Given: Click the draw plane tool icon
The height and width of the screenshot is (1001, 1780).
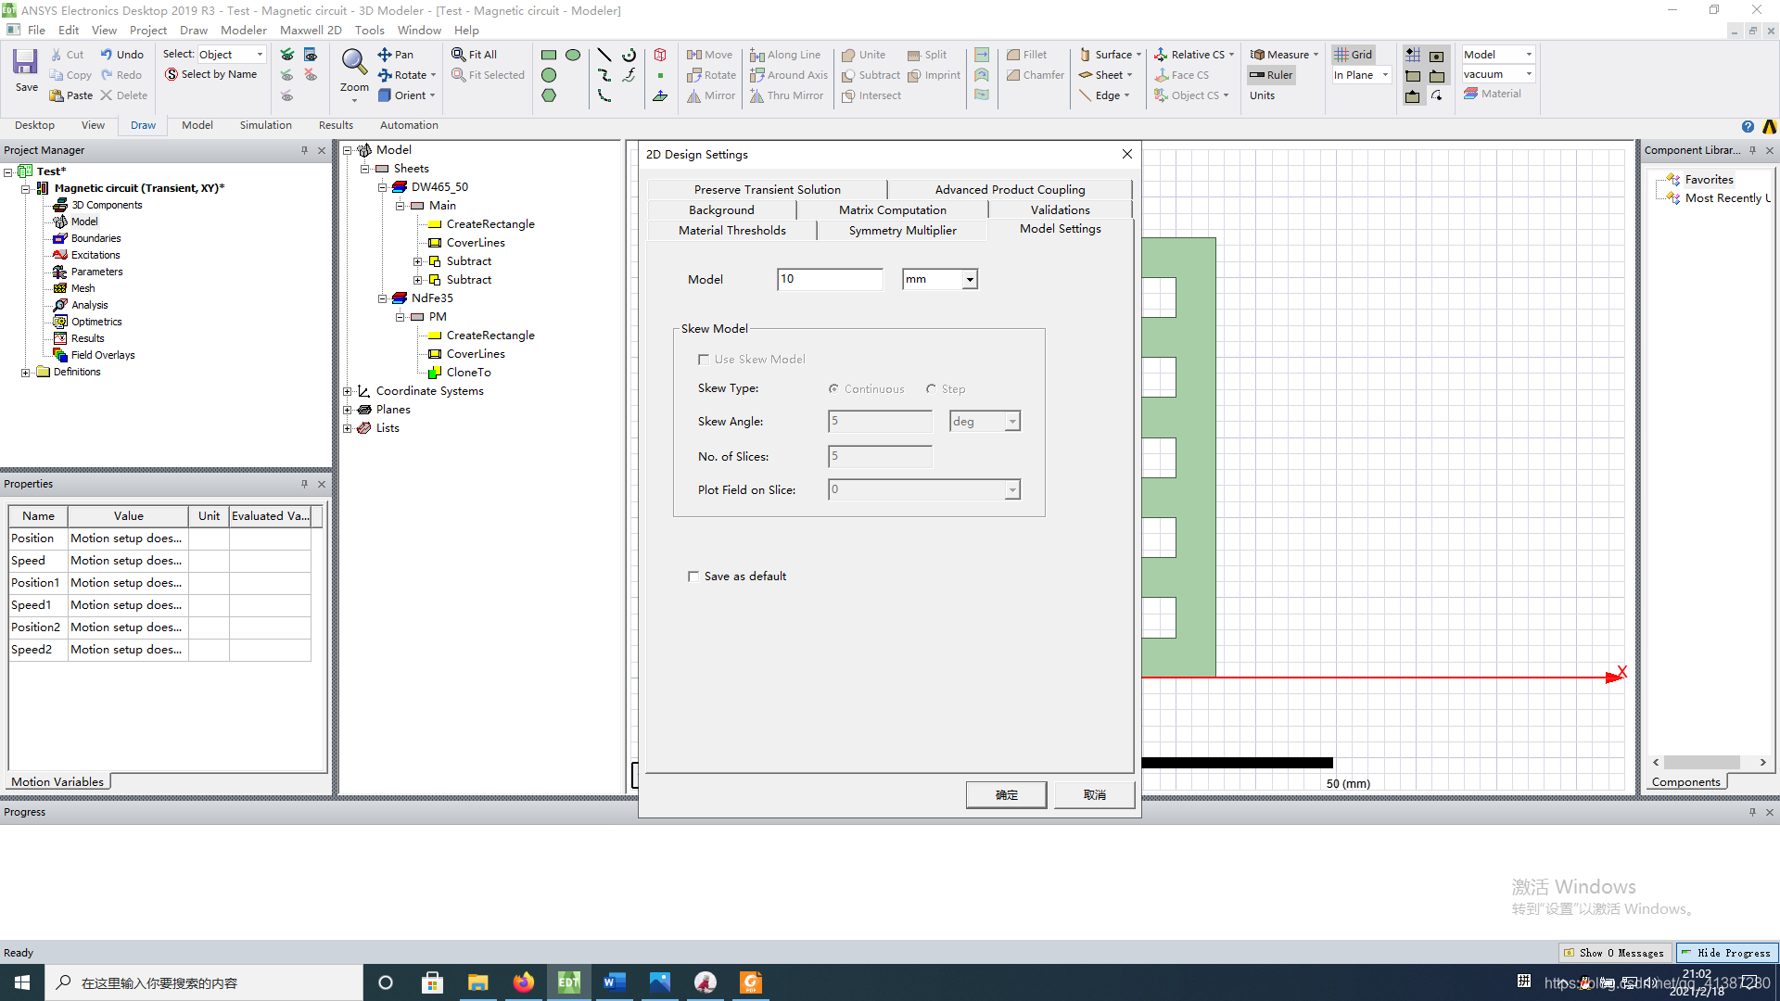Looking at the screenshot, I should 660,95.
